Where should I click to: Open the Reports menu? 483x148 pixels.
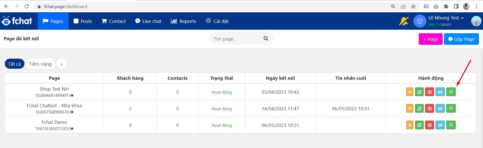click(183, 21)
